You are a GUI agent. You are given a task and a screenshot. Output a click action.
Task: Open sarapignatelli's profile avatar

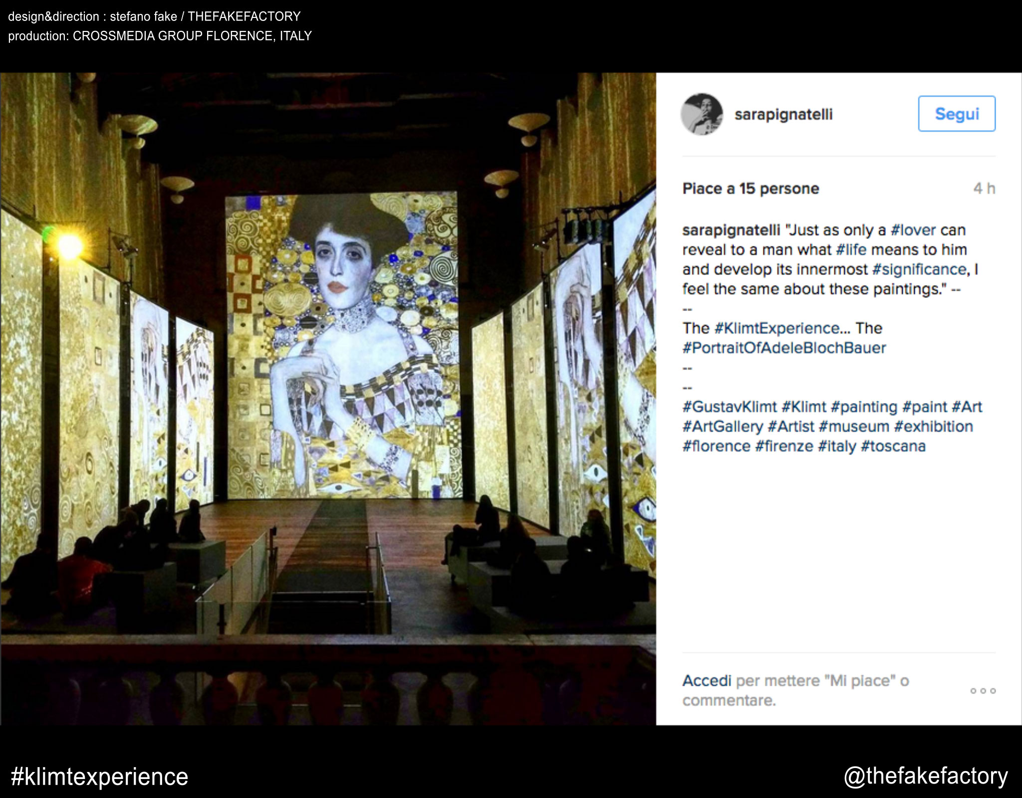click(702, 114)
